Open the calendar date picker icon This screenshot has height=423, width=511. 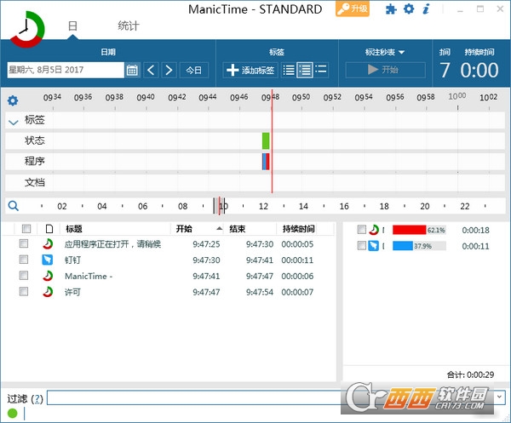(x=132, y=70)
